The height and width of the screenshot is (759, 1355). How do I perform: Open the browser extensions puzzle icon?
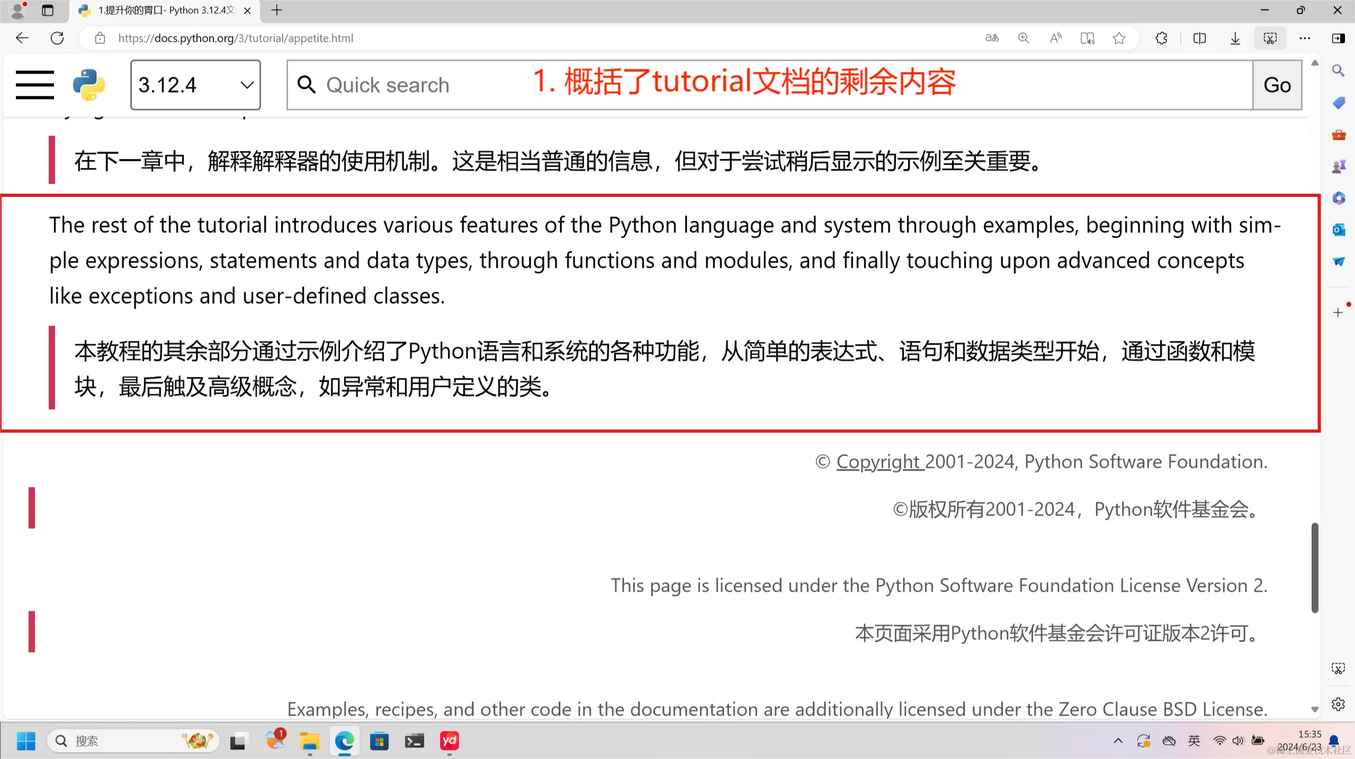pos(1161,38)
